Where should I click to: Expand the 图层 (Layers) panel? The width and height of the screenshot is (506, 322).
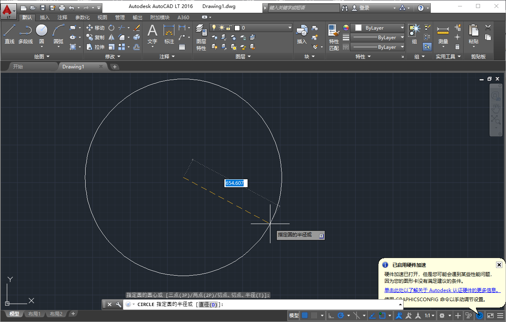coord(243,57)
